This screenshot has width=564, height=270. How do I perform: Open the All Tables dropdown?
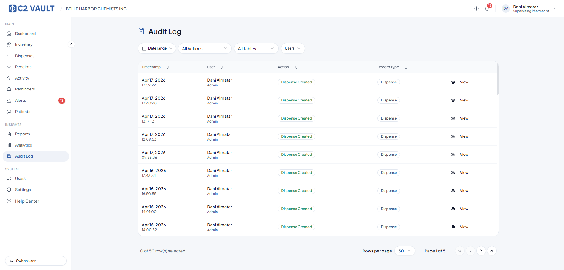tap(256, 48)
